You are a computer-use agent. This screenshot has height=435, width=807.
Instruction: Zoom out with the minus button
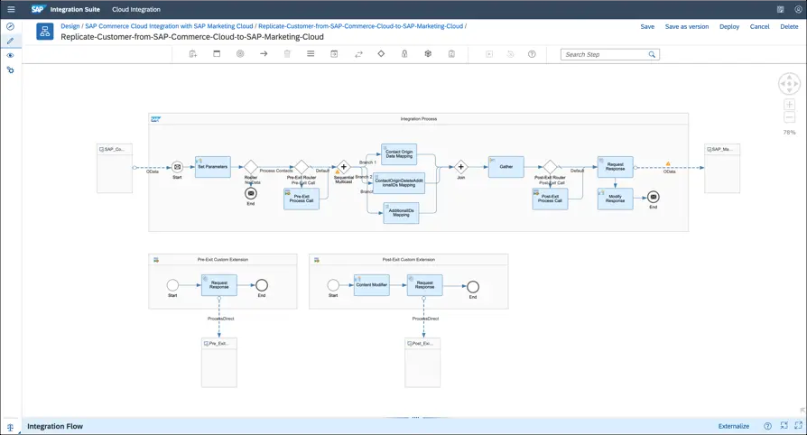789,117
